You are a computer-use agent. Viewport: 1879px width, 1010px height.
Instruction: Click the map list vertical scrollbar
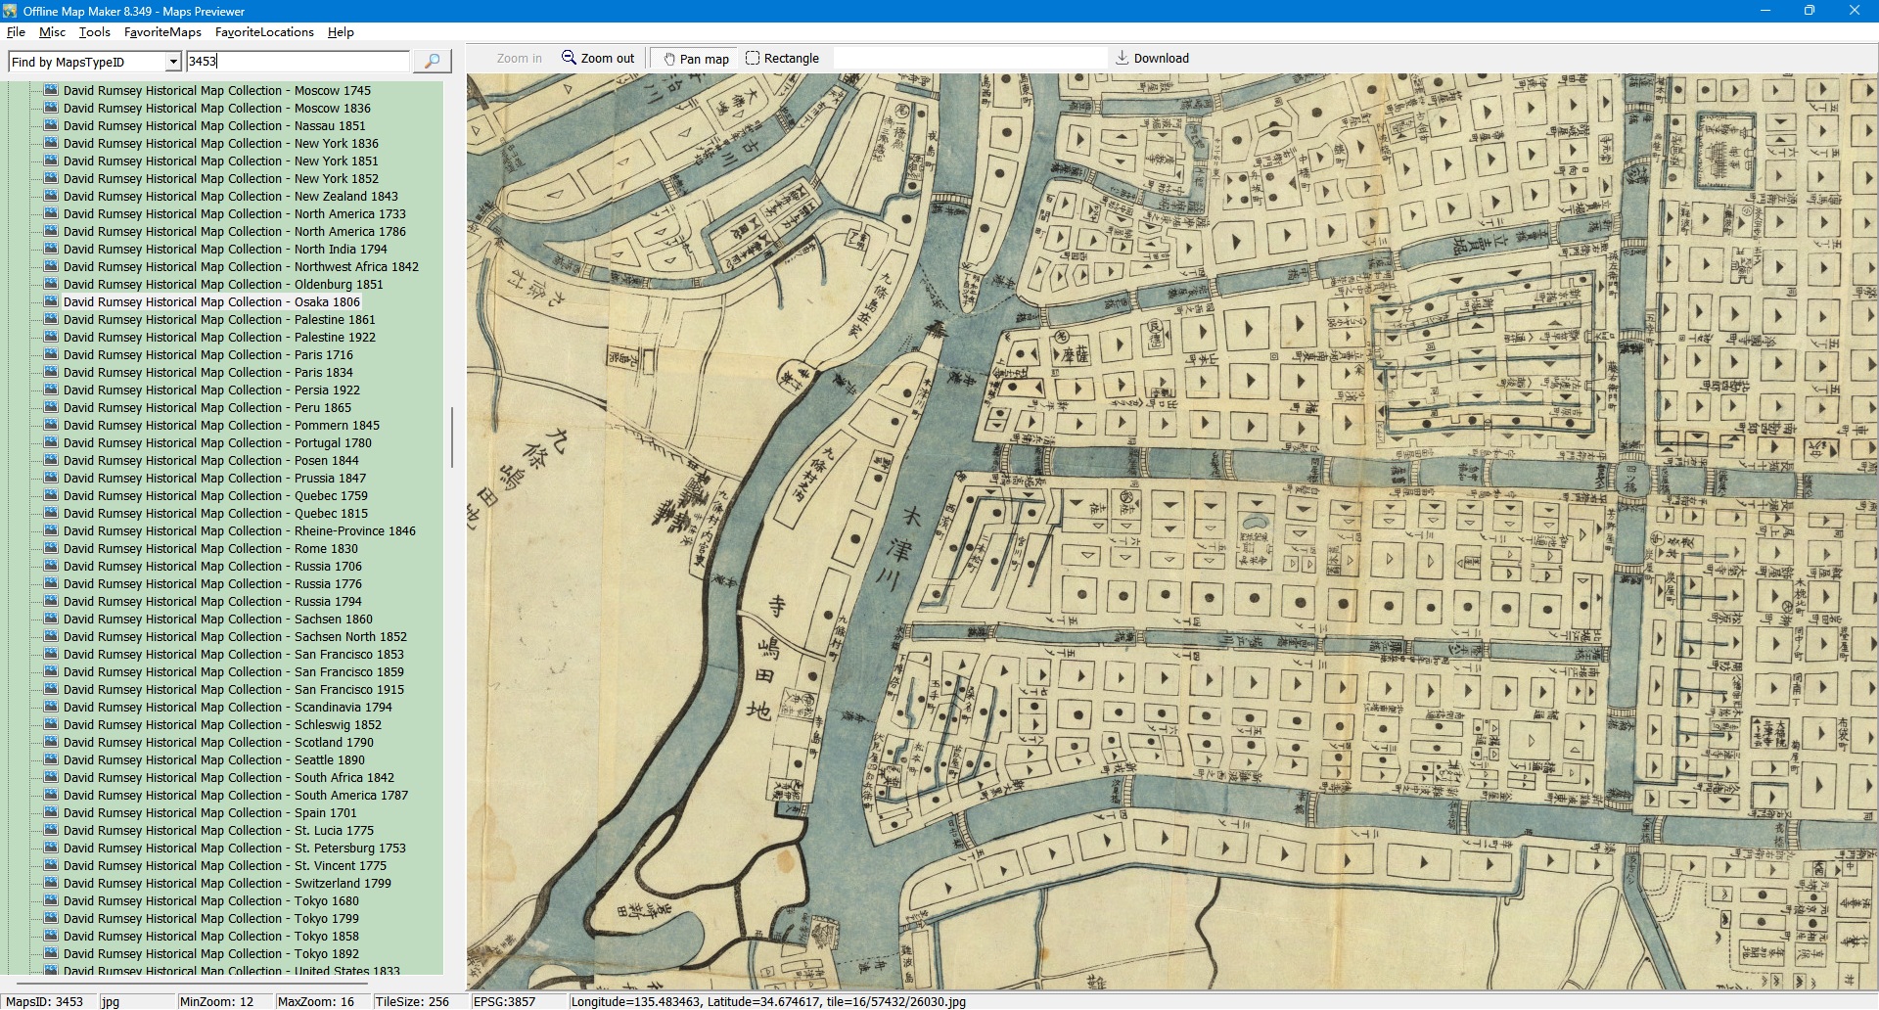tap(451, 437)
